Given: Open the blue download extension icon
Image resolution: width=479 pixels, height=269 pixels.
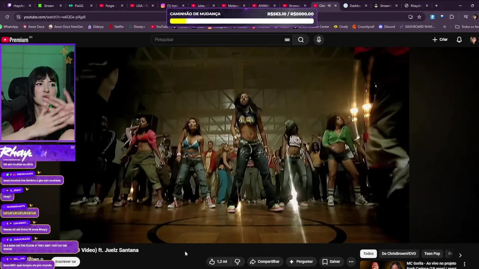Looking at the screenshot, I should 432,17.
